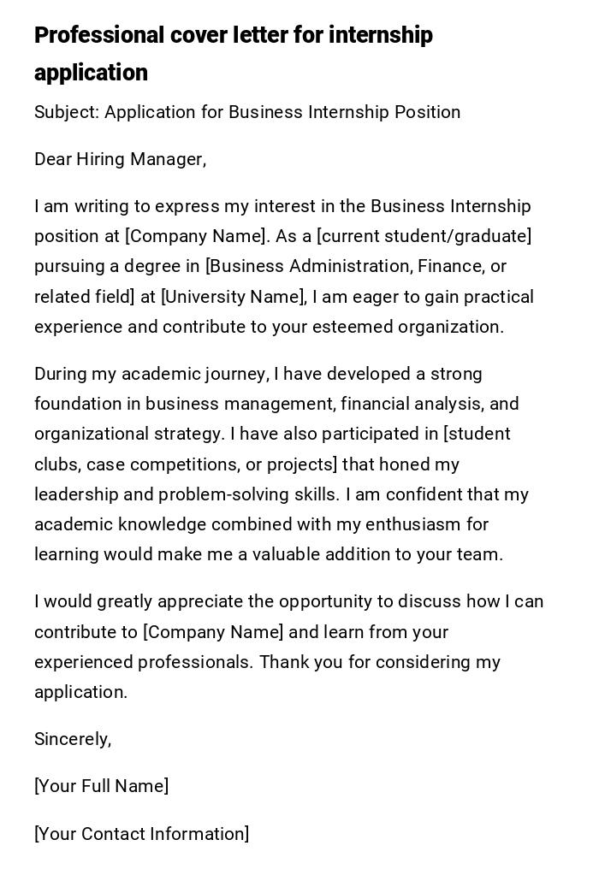Click the heading 'Professional cover letter for internship'
Screen dimensions: 599x887
tap(233, 36)
